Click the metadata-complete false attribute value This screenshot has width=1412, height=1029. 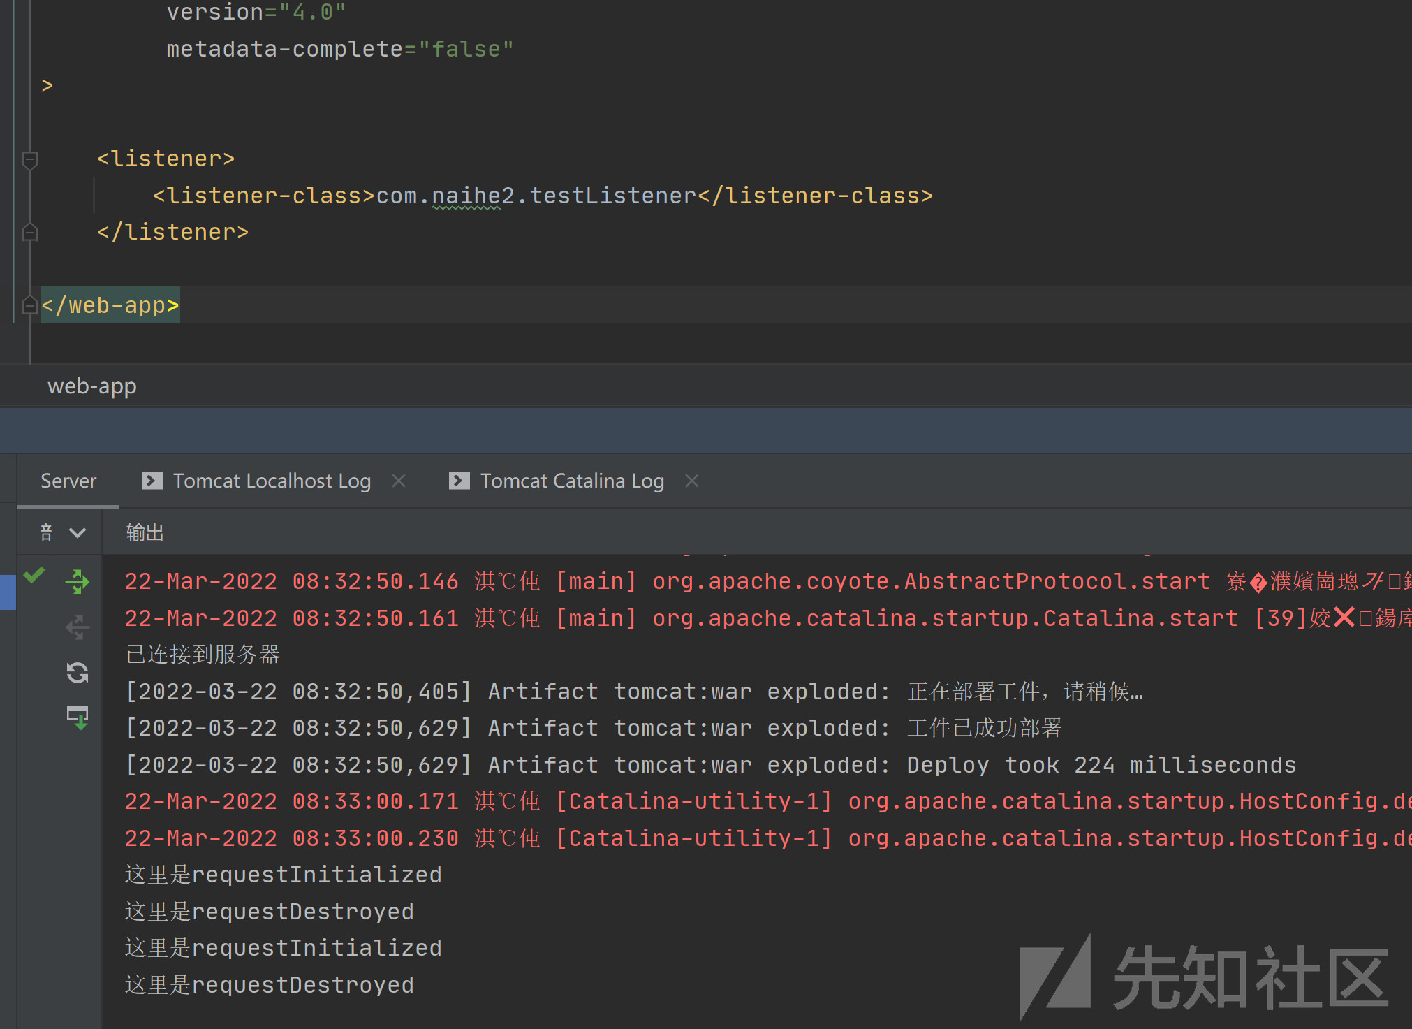click(466, 49)
